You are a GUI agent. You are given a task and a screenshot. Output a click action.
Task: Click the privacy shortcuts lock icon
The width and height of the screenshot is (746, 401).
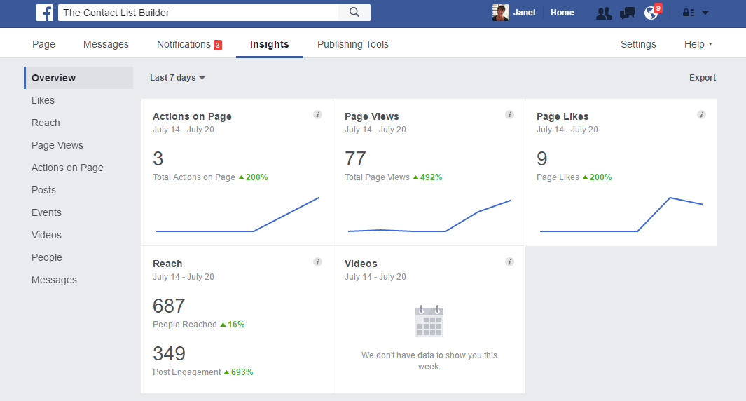pos(689,13)
